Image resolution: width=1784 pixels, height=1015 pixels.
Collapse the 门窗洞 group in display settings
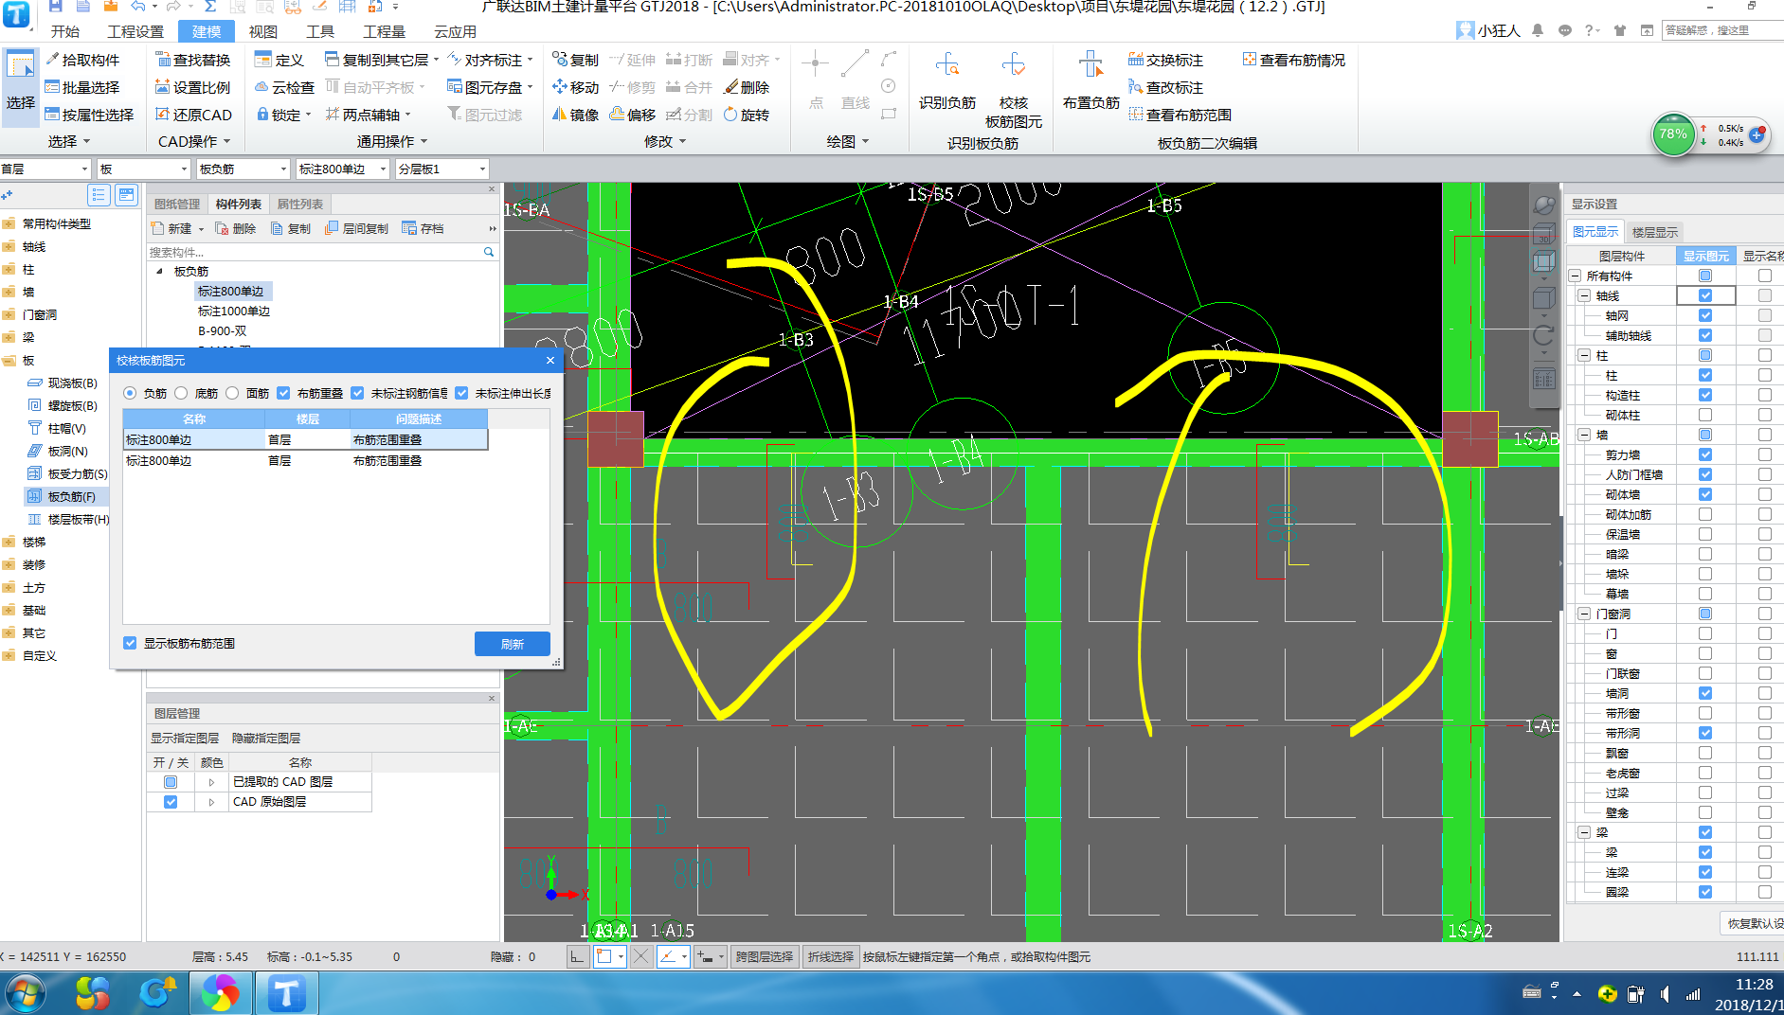[1584, 614]
